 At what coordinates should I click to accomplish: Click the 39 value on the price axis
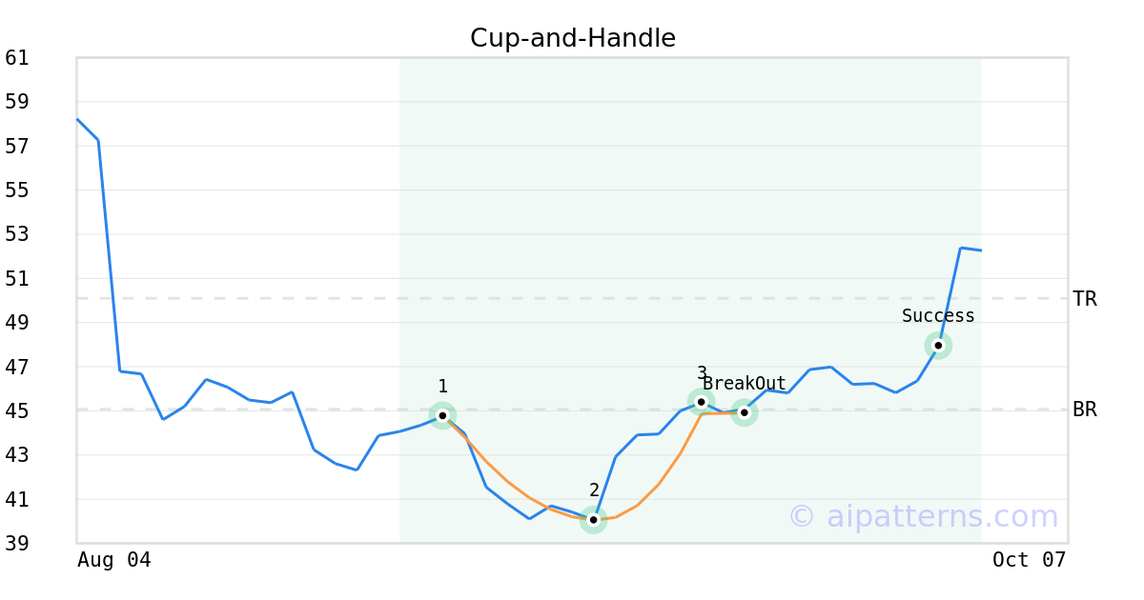tap(17, 544)
